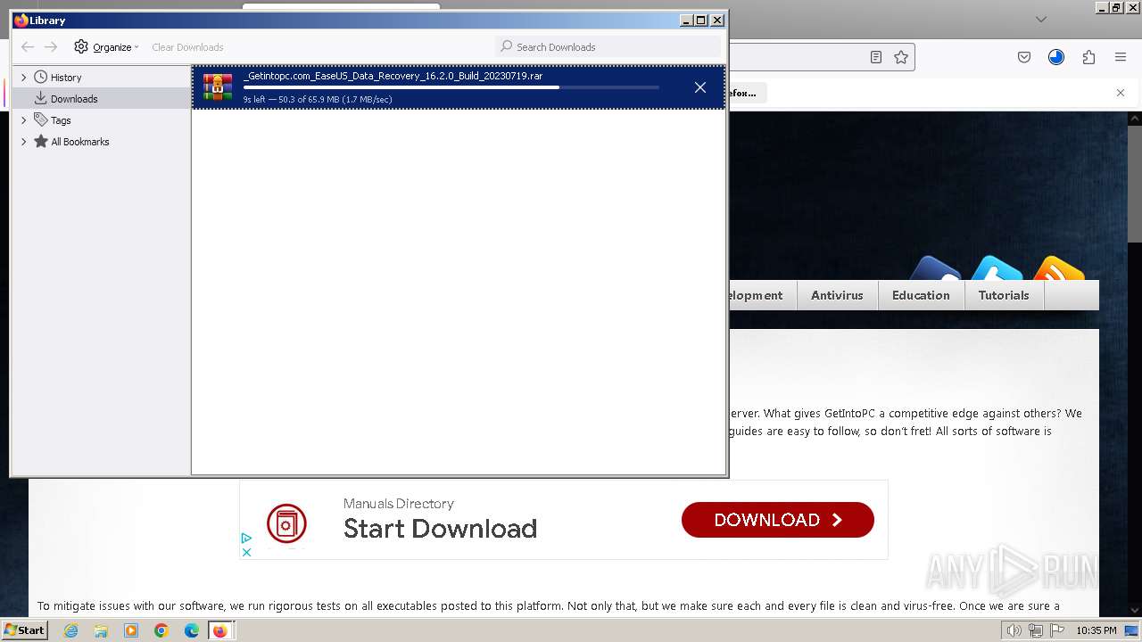The height and width of the screenshot is (642, 1142).
Task: Open Windows Media Player from taskbar
Action: pos(131,630)
